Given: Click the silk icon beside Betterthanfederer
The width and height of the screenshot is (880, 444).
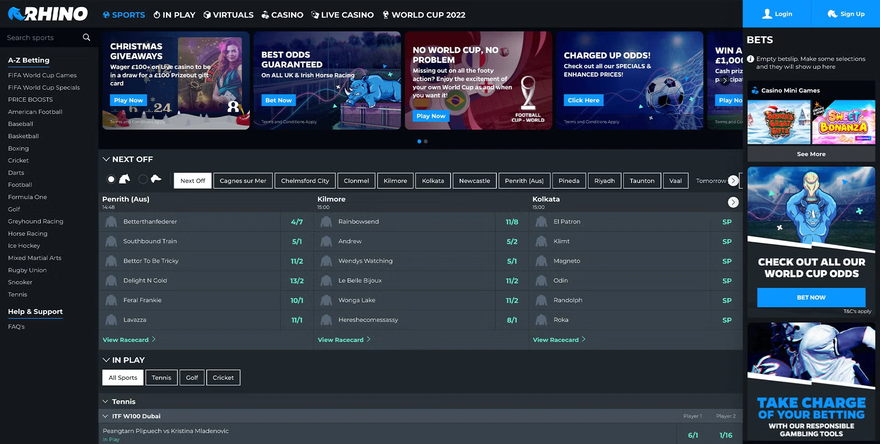Looking at the screenshot, I should pos(111,222).
